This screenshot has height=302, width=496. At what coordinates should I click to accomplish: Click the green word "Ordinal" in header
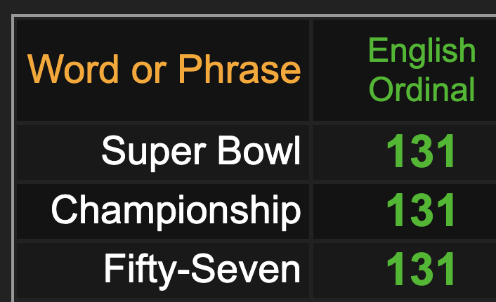click(422, 89)
